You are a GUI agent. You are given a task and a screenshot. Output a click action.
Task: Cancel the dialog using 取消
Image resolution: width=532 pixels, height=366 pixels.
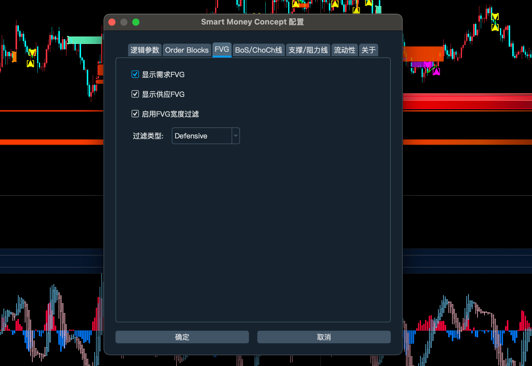coord(324,337)
